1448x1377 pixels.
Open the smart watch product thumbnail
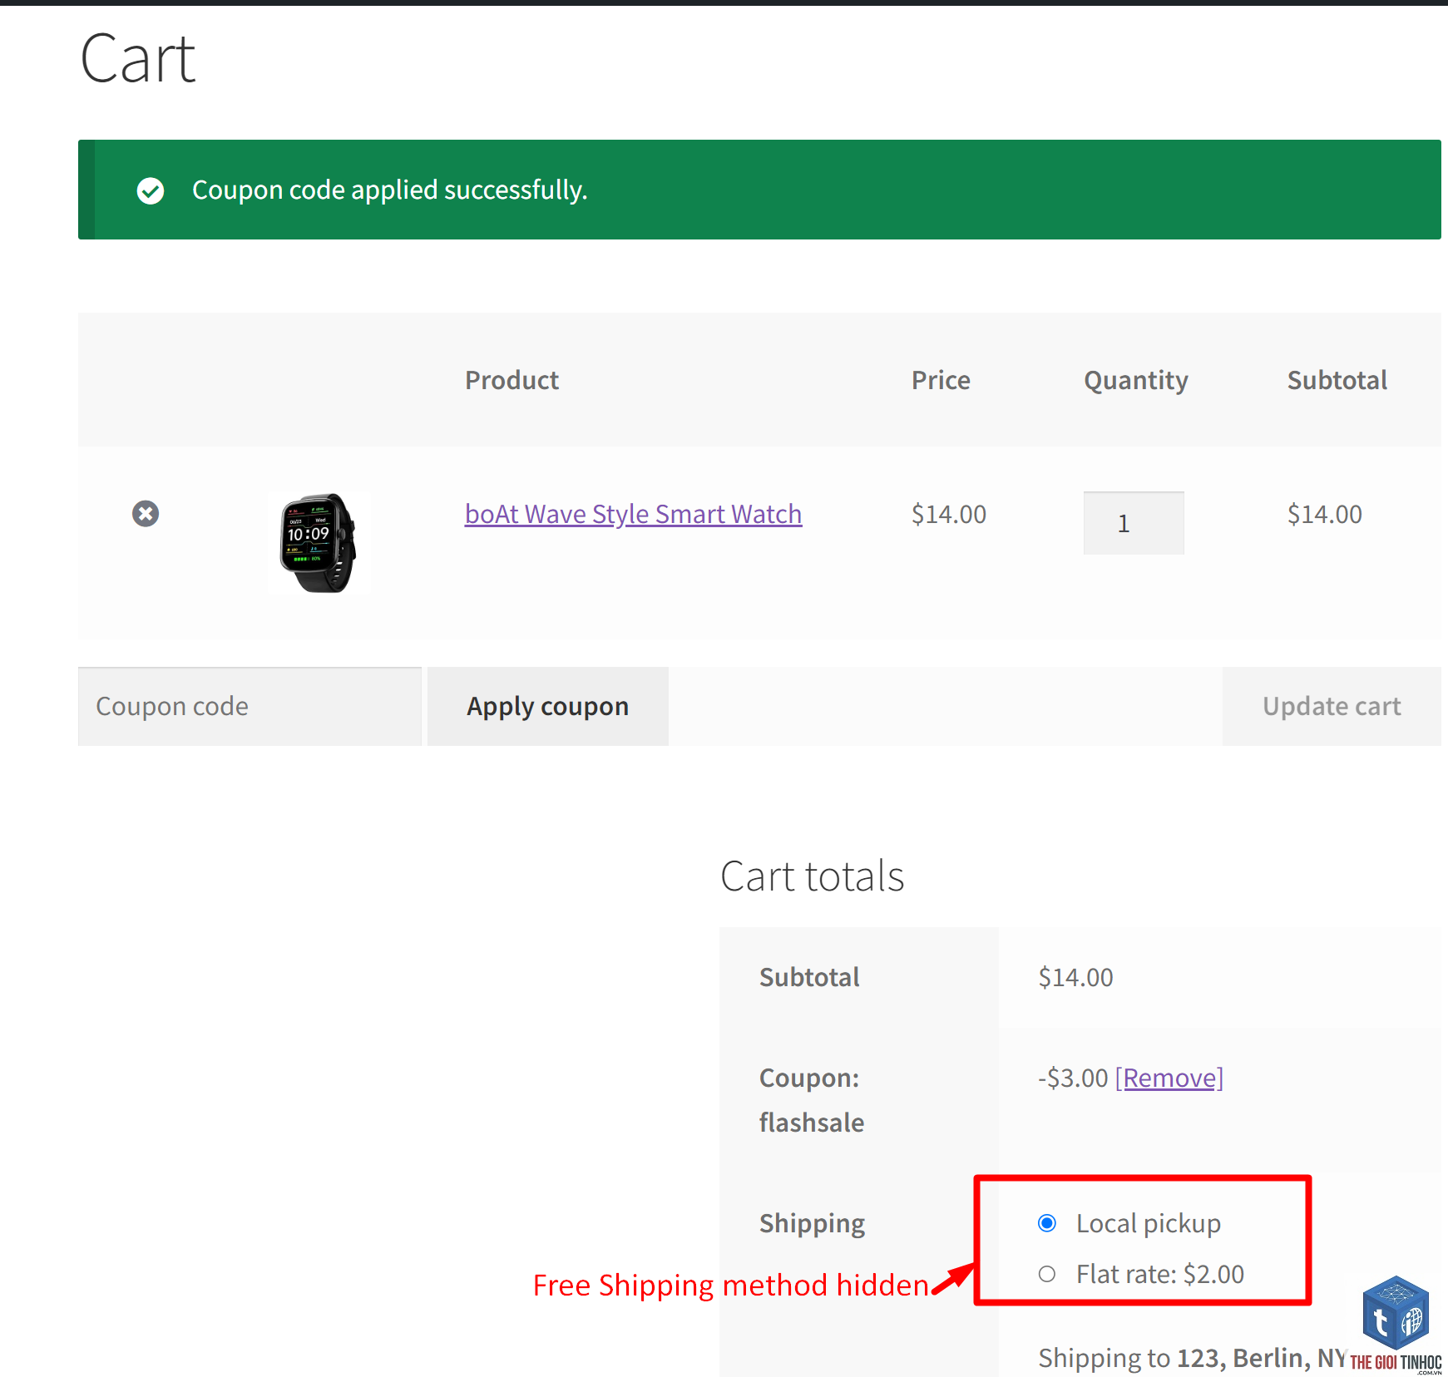(x=319, y=543)
